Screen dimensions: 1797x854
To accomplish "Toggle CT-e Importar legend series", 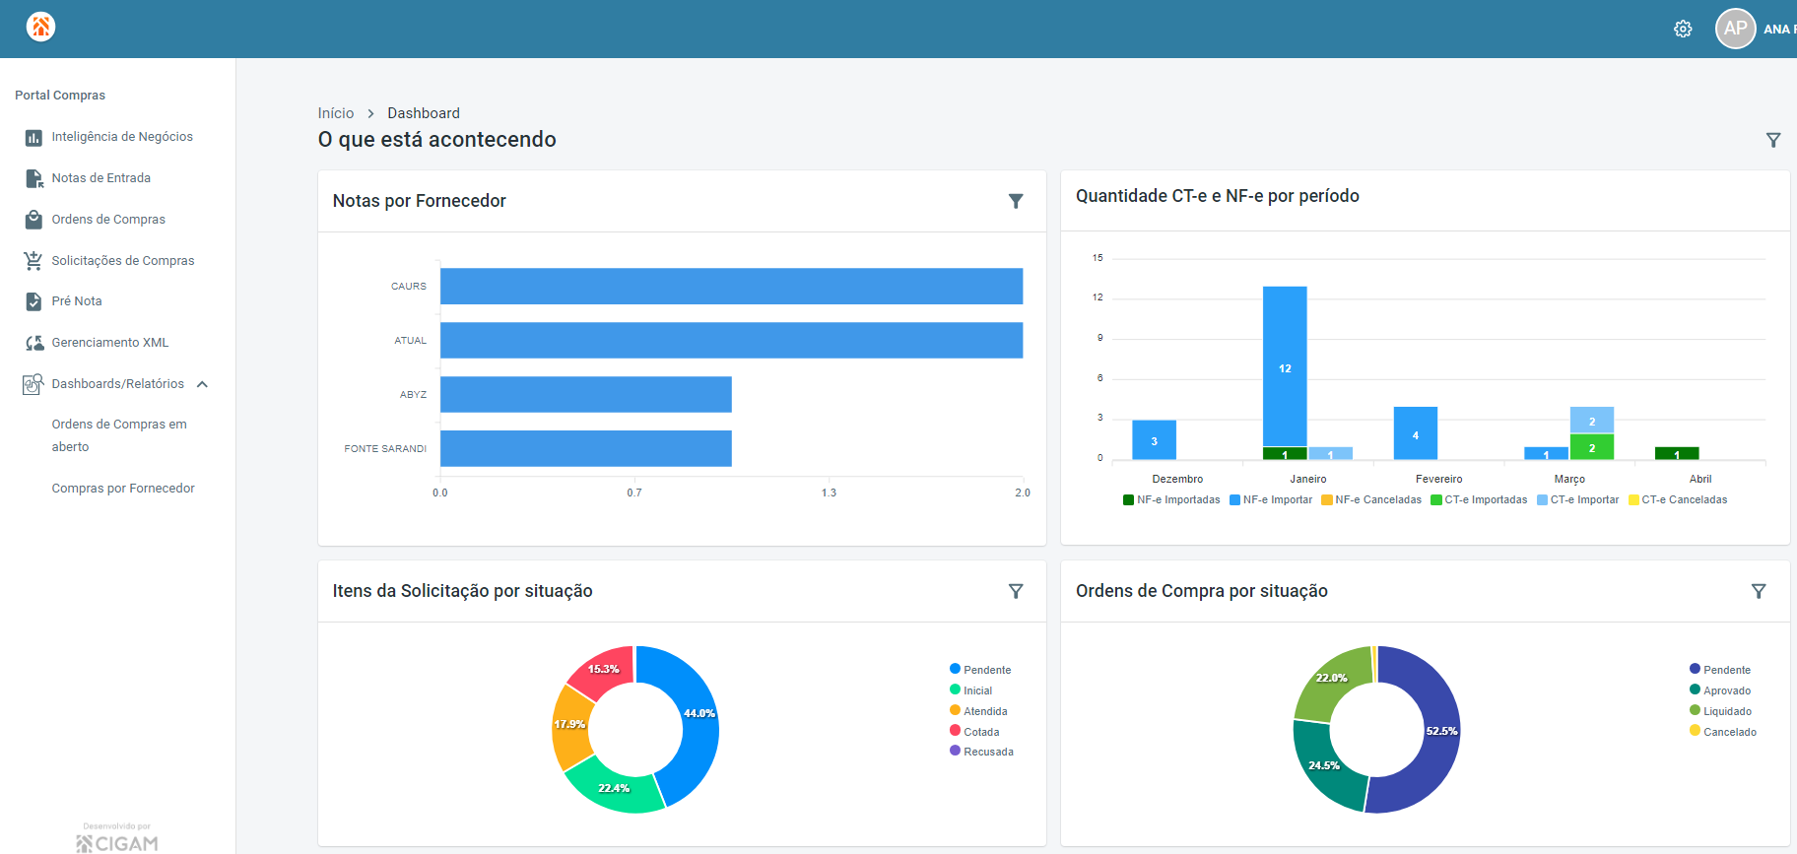I will pos(1578,499).
